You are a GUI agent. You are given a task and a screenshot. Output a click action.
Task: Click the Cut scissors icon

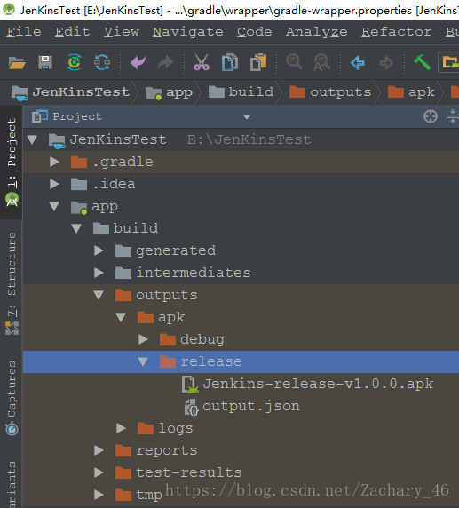point(202,62)
